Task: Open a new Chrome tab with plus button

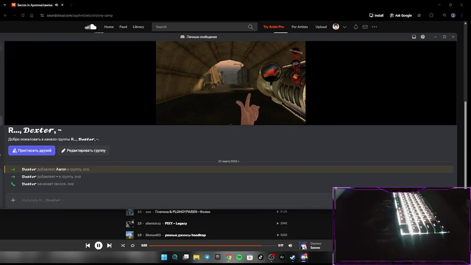Action: (71, 5)
